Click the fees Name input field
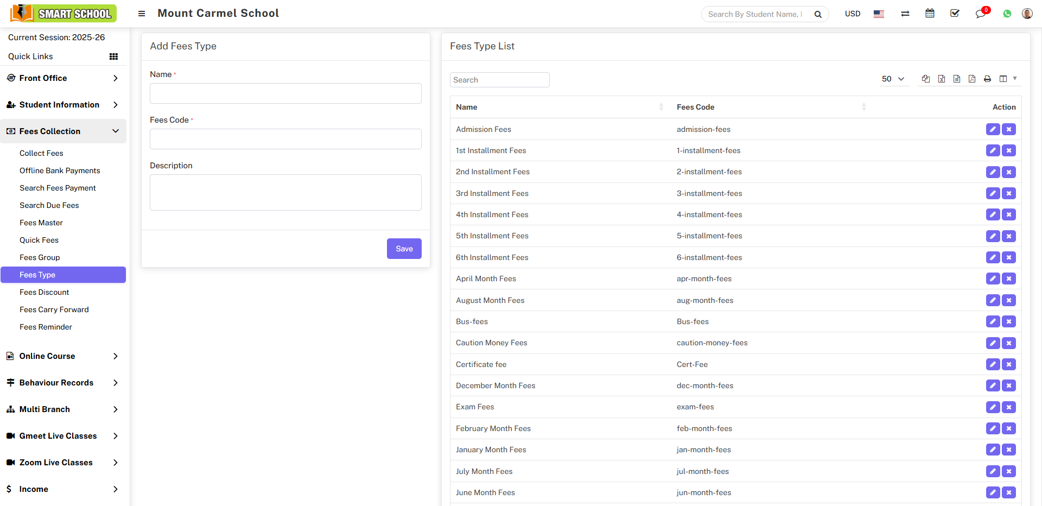The height and width of the screenshot is (506, 1042). (285, 93)
